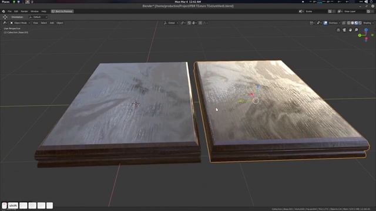376x211 pixels.
Task: Toggle proportional editing
Action: (200, 23)
